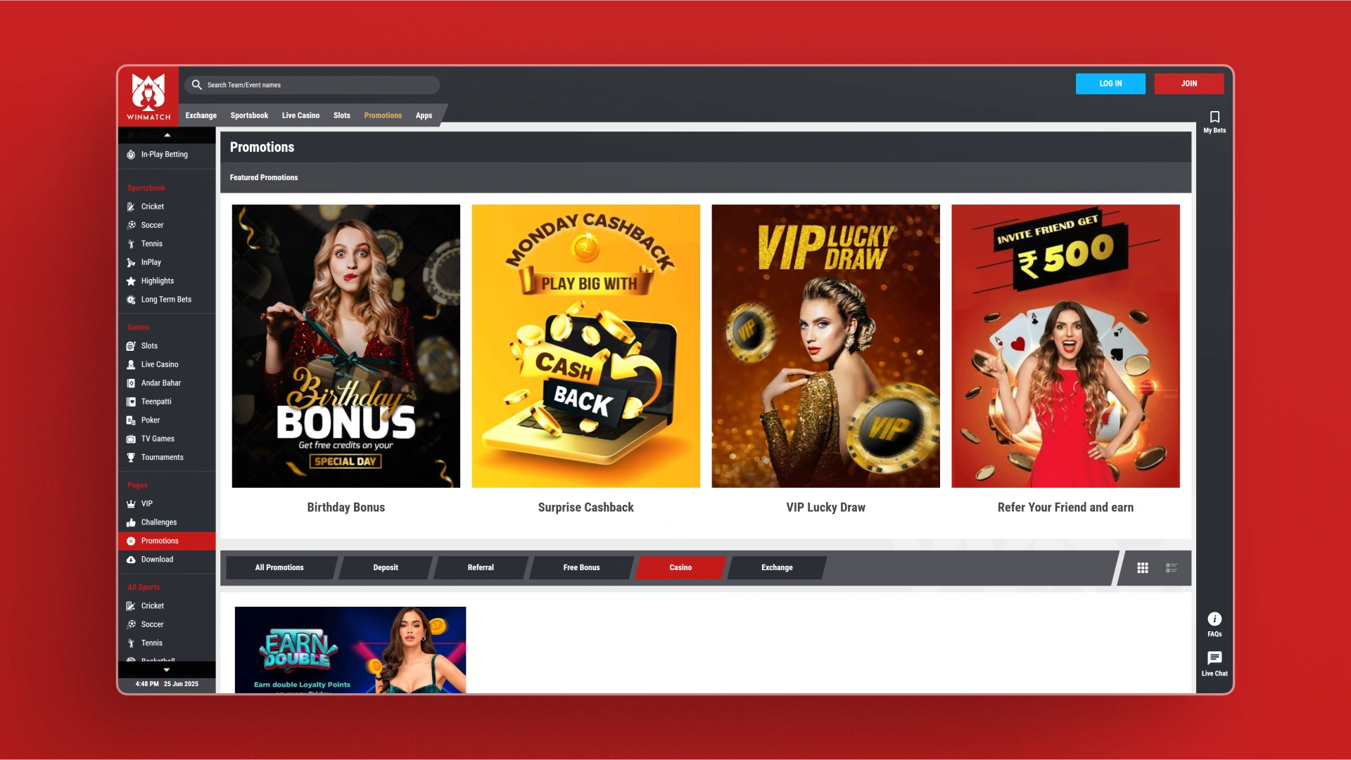The image size is (1351, 760).
Task: Click Sportsbook section Soccer ball icon
Action: [131, 226]
